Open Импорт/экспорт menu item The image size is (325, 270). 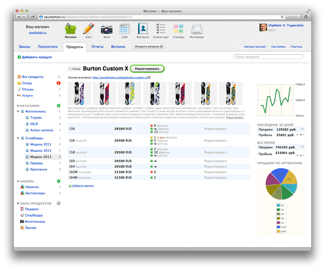click(255, 47)
